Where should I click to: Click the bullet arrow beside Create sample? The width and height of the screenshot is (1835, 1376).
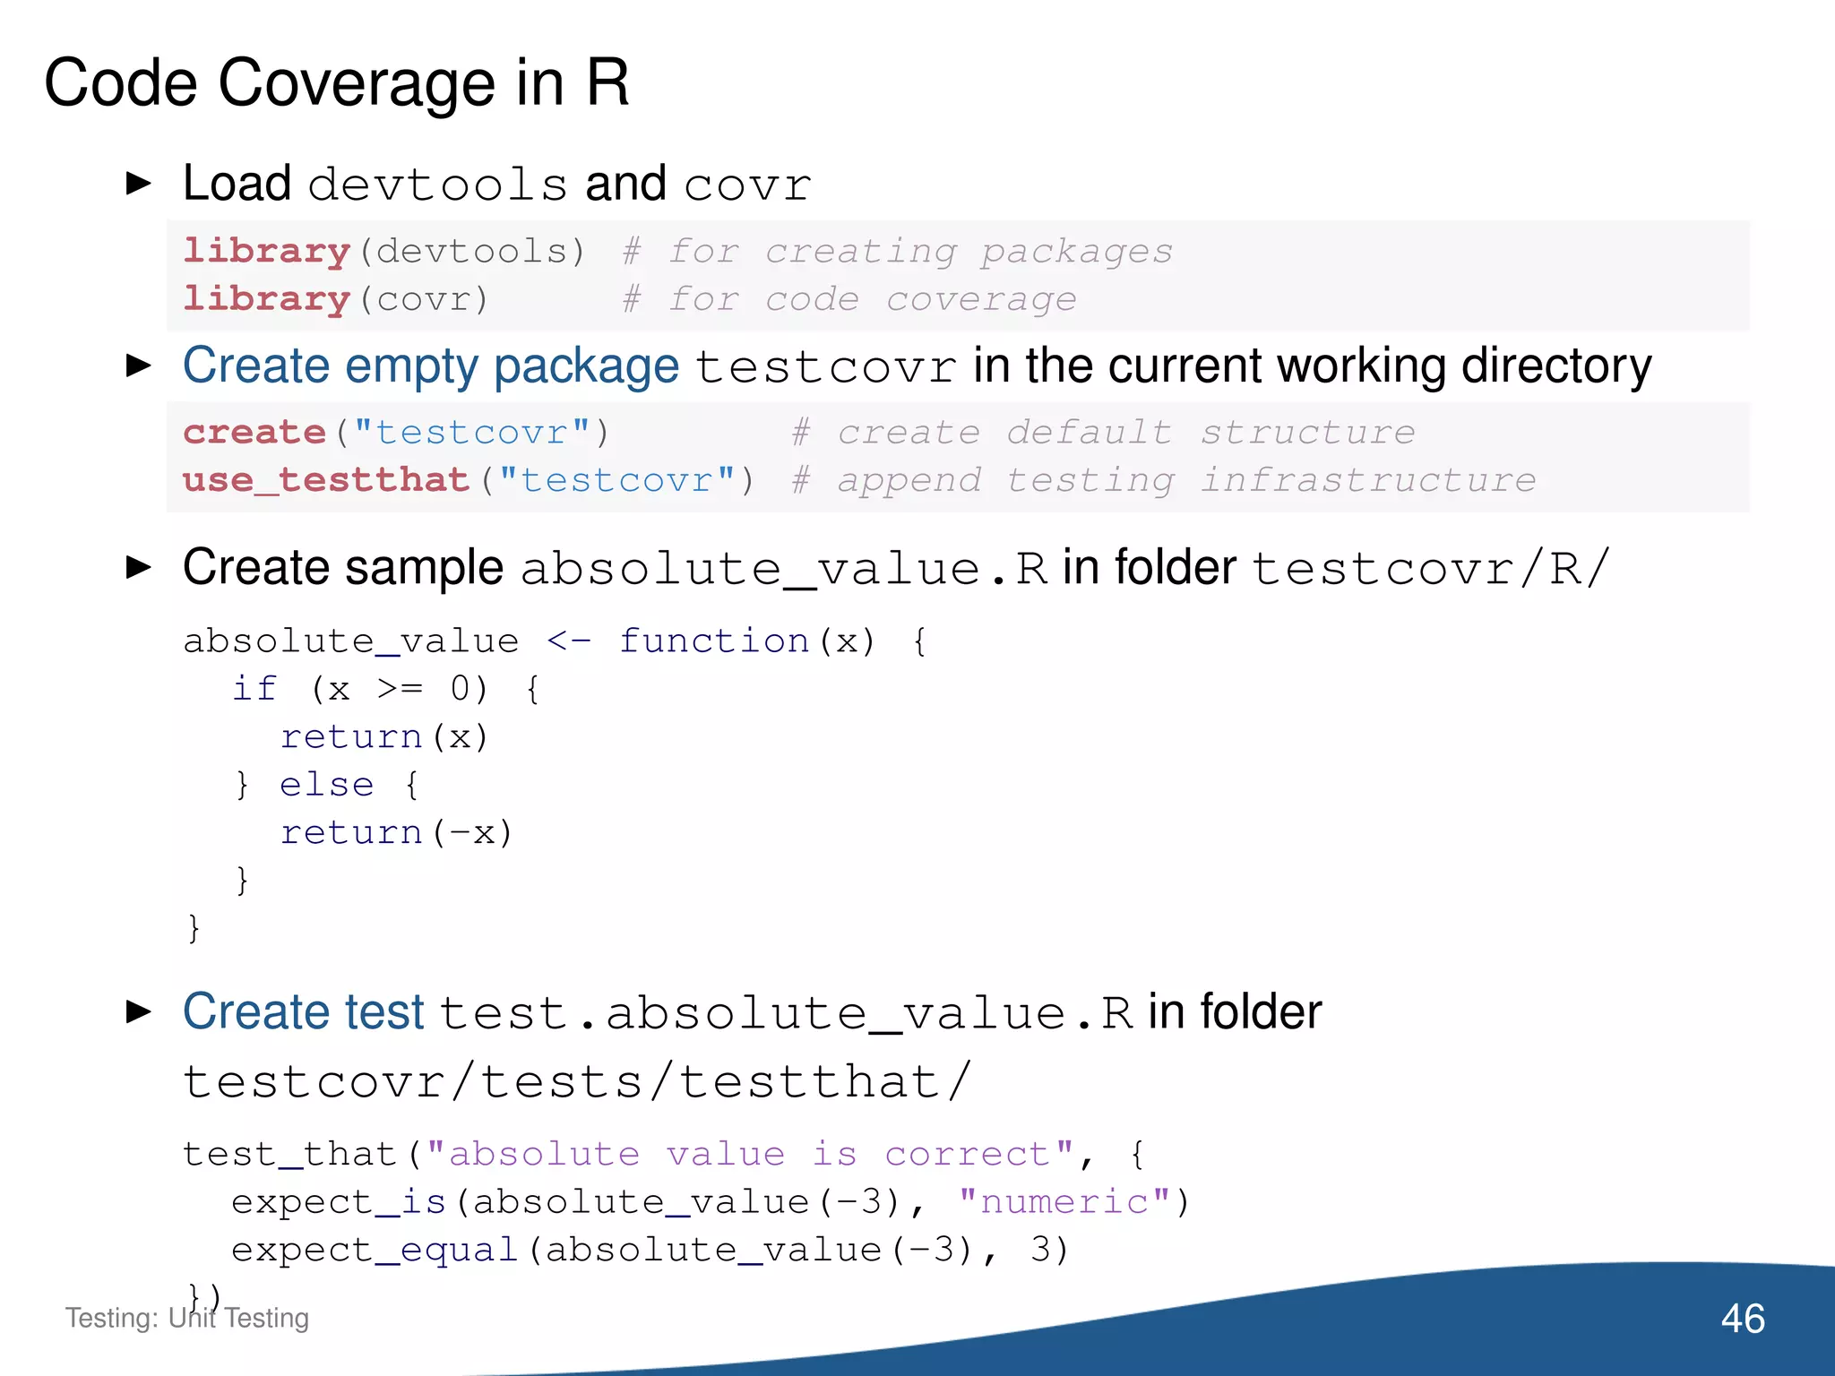[139, 567]
